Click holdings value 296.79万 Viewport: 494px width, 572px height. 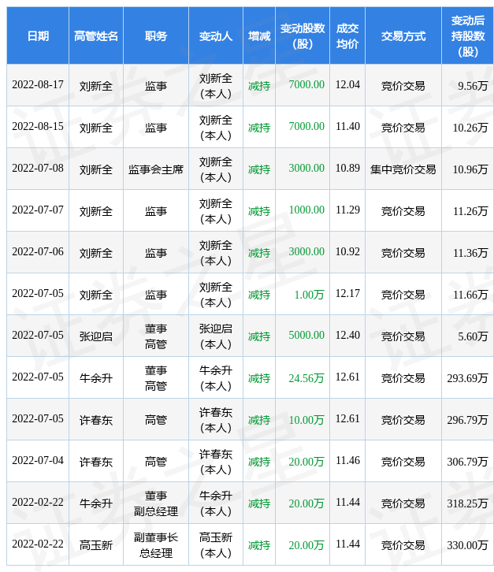(x=467, y=420)
